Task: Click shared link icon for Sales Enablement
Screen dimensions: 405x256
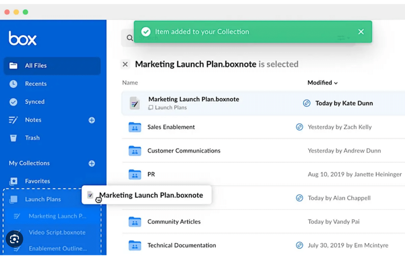Action: point(299,127)
